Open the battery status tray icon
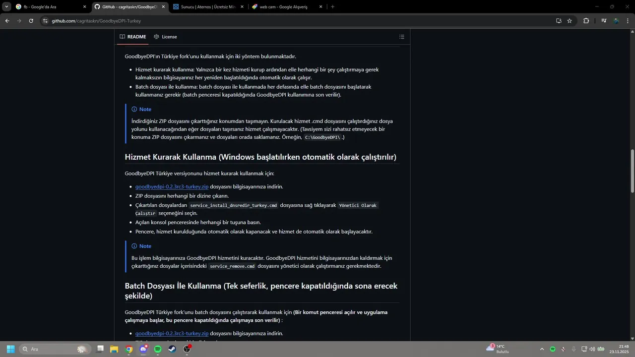The width and height of the screenshot is (635, 357). (601, 349)
